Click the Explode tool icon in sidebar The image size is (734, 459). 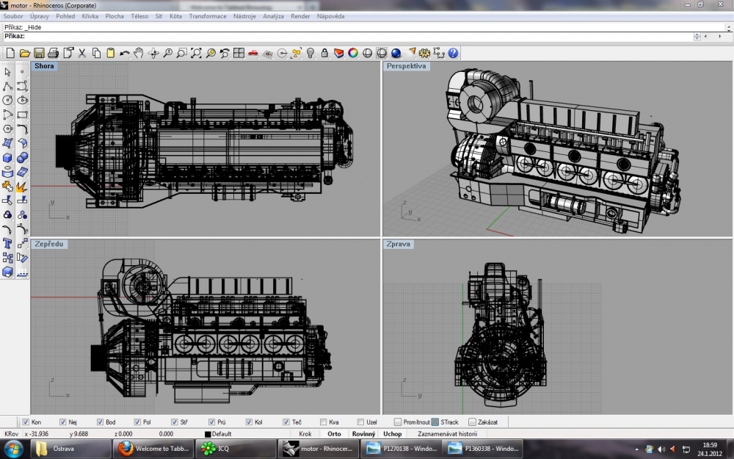(x=21, y=187)
